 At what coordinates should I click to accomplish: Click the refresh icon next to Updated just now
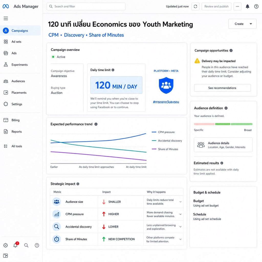click(x=195, y=6)
